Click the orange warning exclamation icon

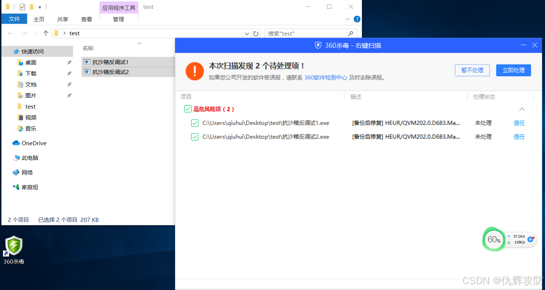click(195, 71)
